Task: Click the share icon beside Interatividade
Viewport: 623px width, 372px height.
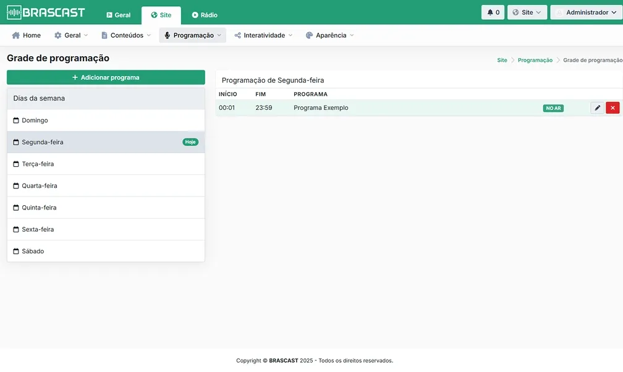Action: coord(237,35)
